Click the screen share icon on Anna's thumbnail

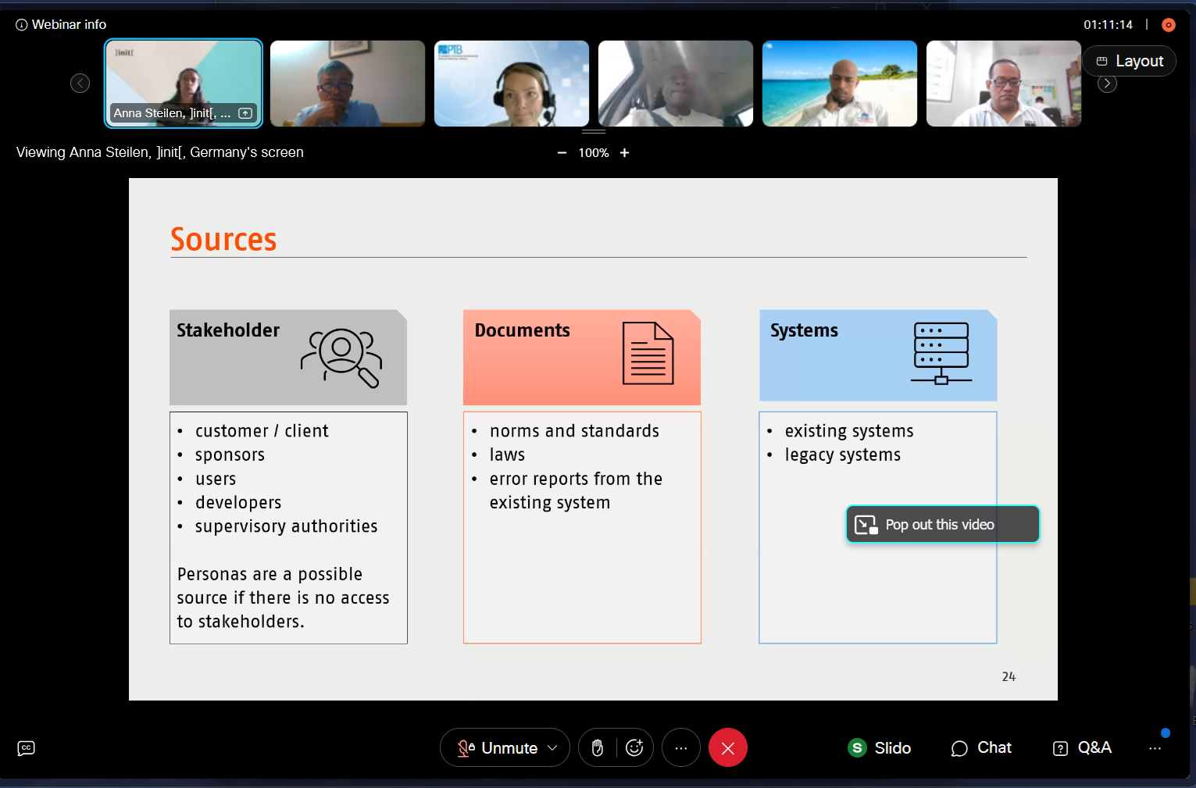245,113
